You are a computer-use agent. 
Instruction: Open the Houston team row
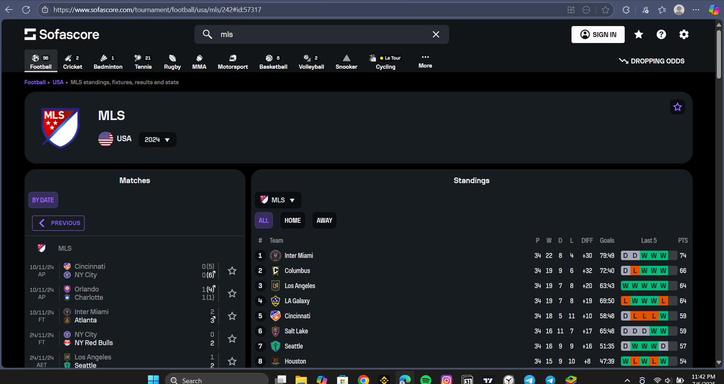click(x=473, y=361)
